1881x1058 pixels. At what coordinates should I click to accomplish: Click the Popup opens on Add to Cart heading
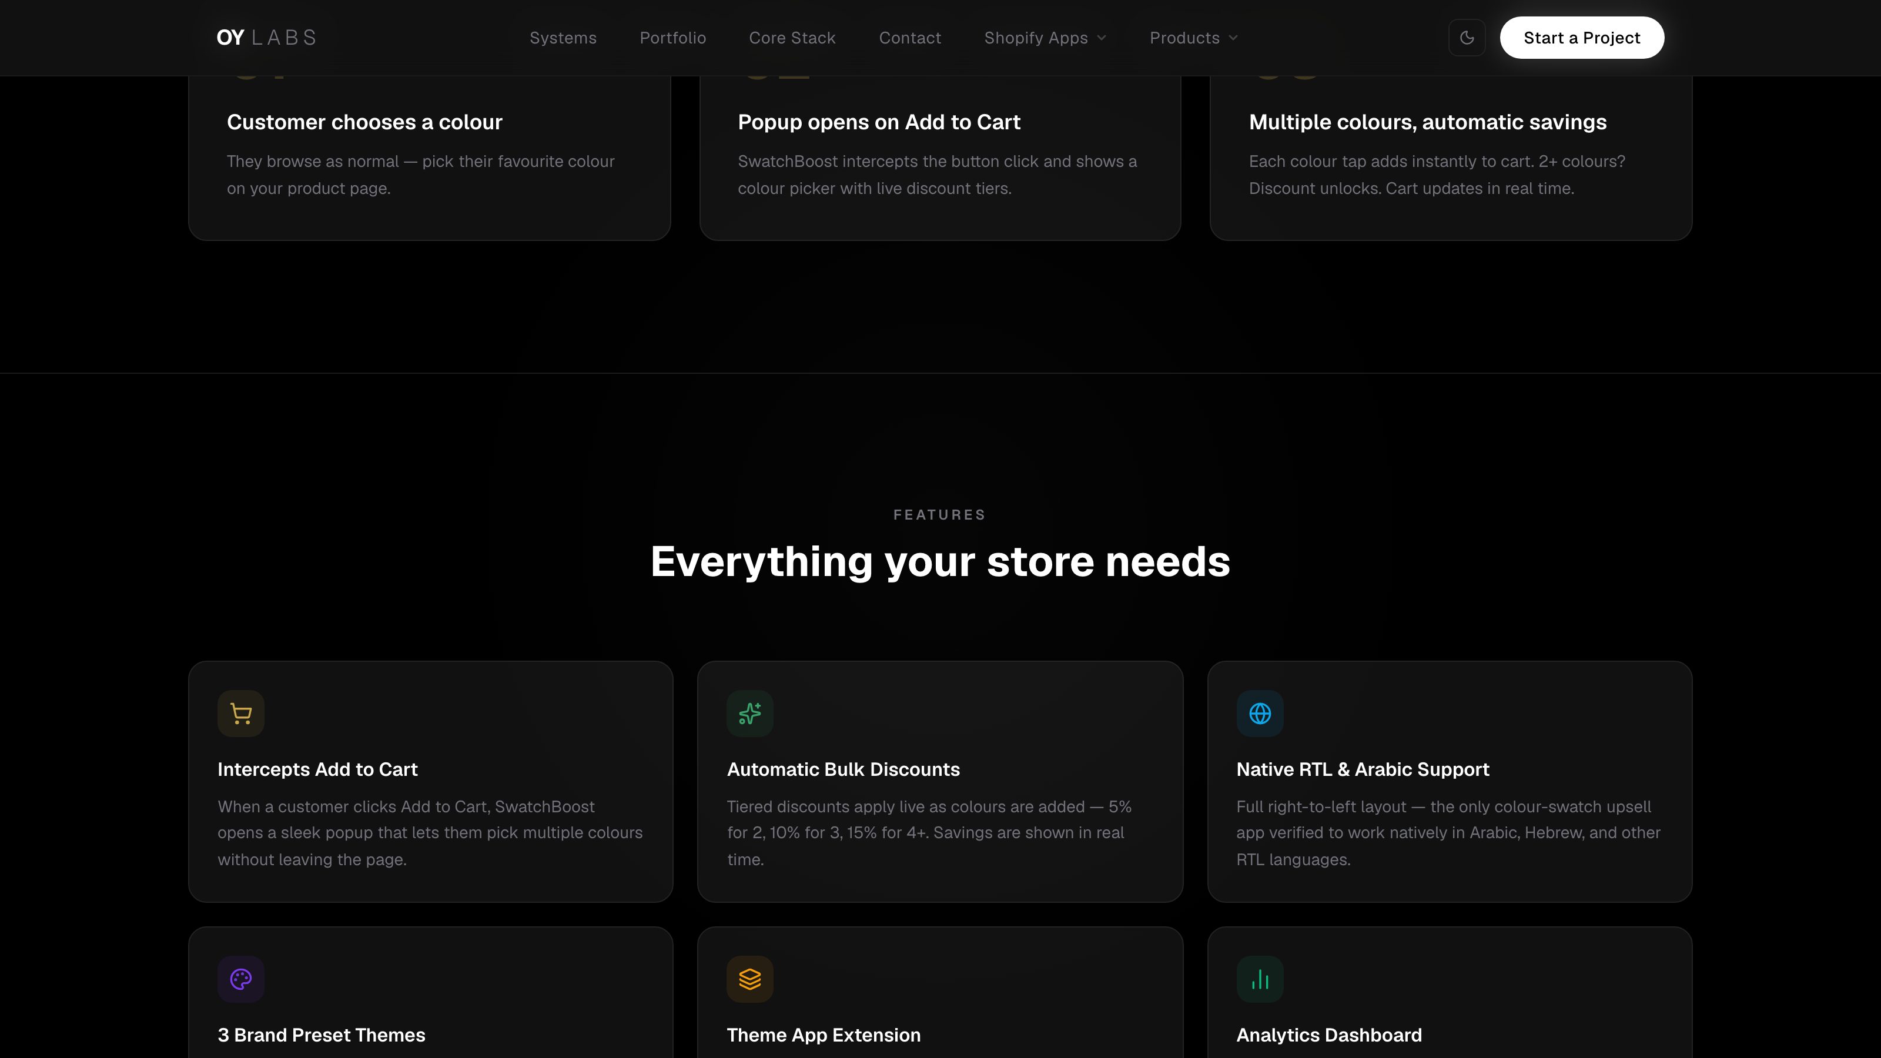click(x=879, y=122)
